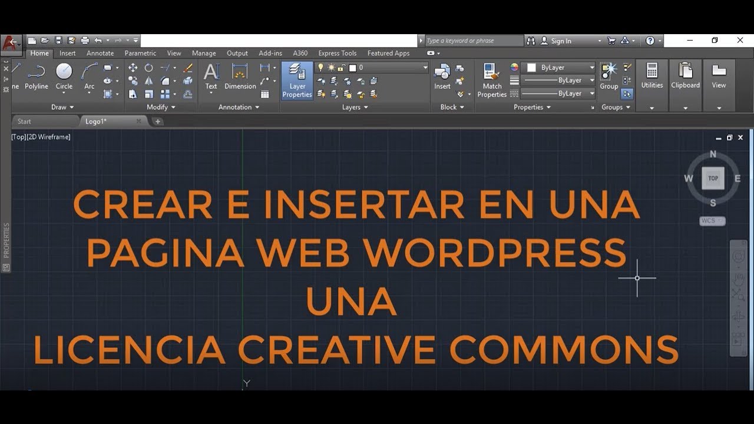Select the Scale tool in Modify
The image size is (754, 424).
(149, 94)
